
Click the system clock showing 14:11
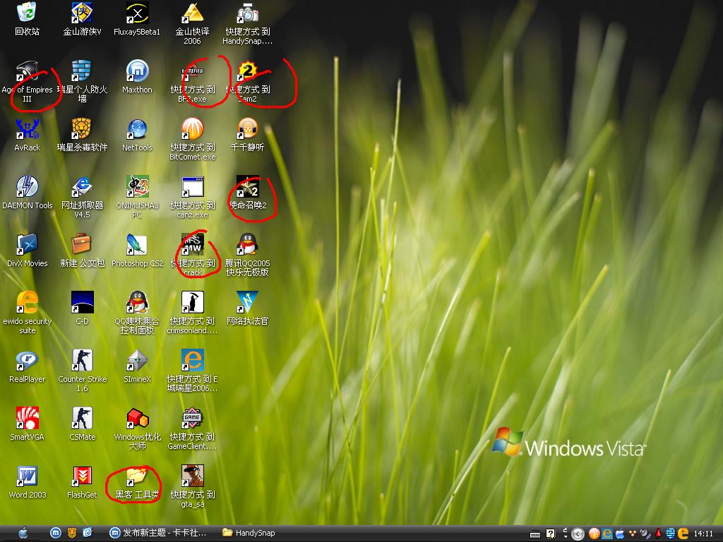pos(703,534)
